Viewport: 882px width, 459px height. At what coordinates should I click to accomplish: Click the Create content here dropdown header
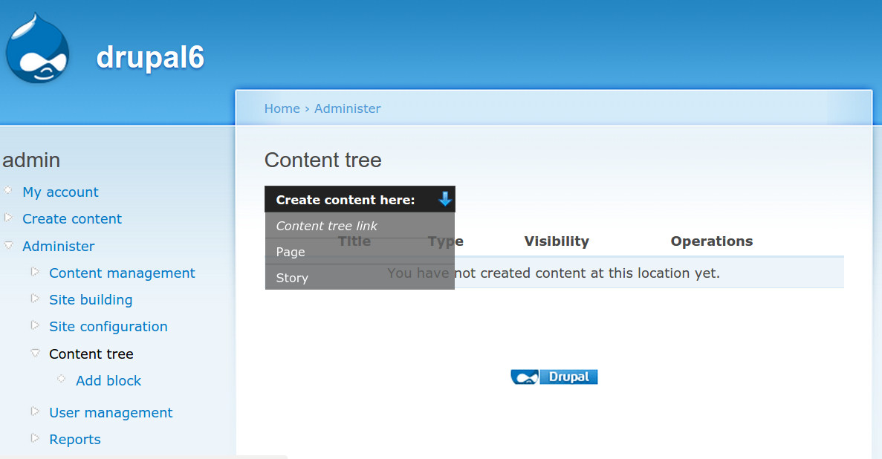coord(360,199)
